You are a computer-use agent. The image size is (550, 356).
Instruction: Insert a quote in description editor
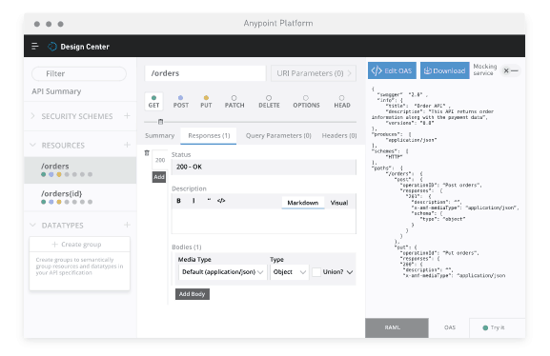click(x=209, y=201)
